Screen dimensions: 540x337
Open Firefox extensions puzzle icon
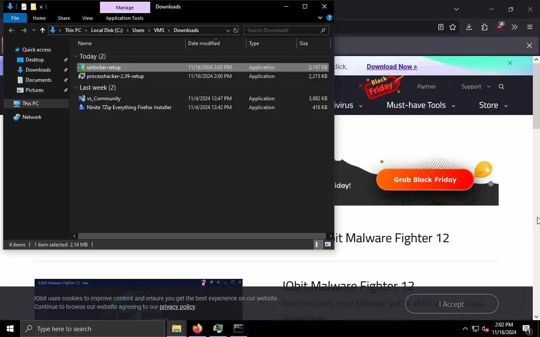pyautogui.click(x=484, y=27)
